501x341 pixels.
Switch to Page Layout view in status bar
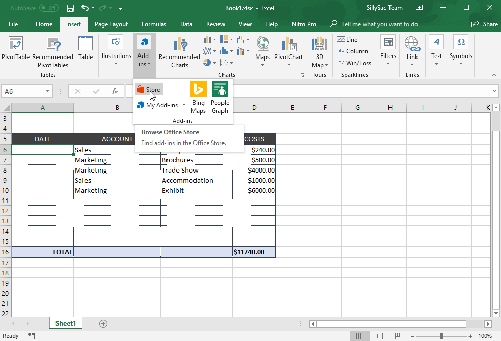[x=379, y=336]
